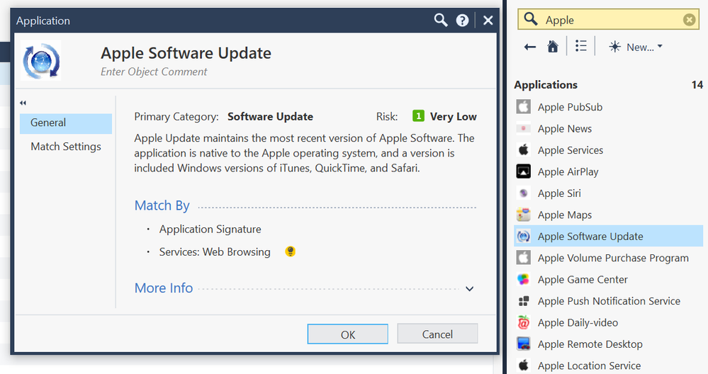The width and height of the screenshot is (708, 374).
Task: Click the Apple Daily-video icon
Action: [523, 322]
